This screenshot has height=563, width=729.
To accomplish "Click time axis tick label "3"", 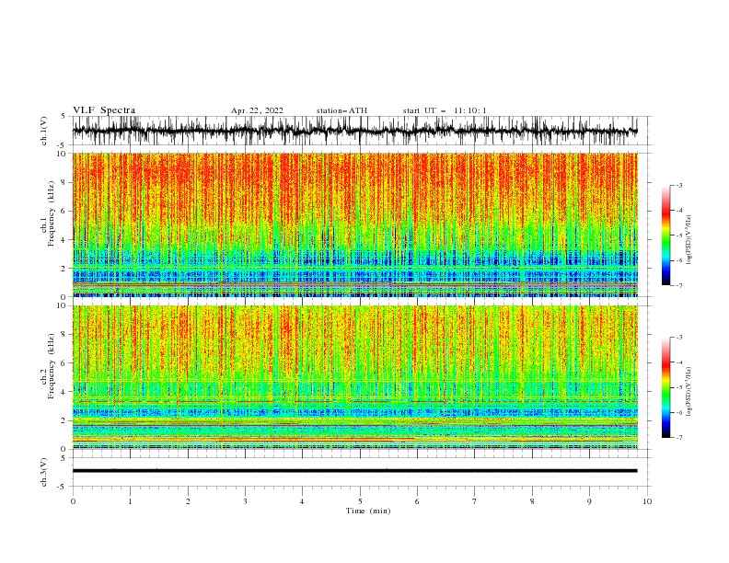I will [245, 501].
